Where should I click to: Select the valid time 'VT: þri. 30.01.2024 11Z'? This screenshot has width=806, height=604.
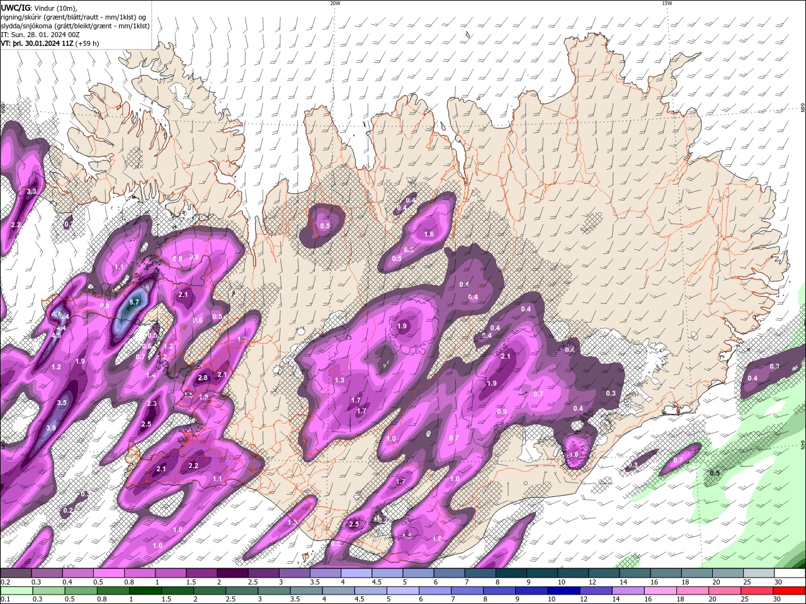pos(38,43)
